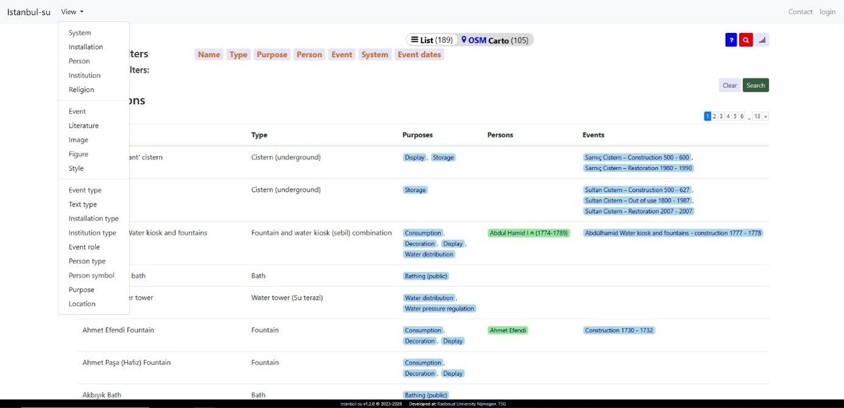844x408 pixels.
Task: Select Installation from the View menu
Action: point(86,47)
